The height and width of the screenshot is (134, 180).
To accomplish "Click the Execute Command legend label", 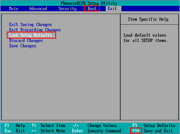I will pos(104,131).
